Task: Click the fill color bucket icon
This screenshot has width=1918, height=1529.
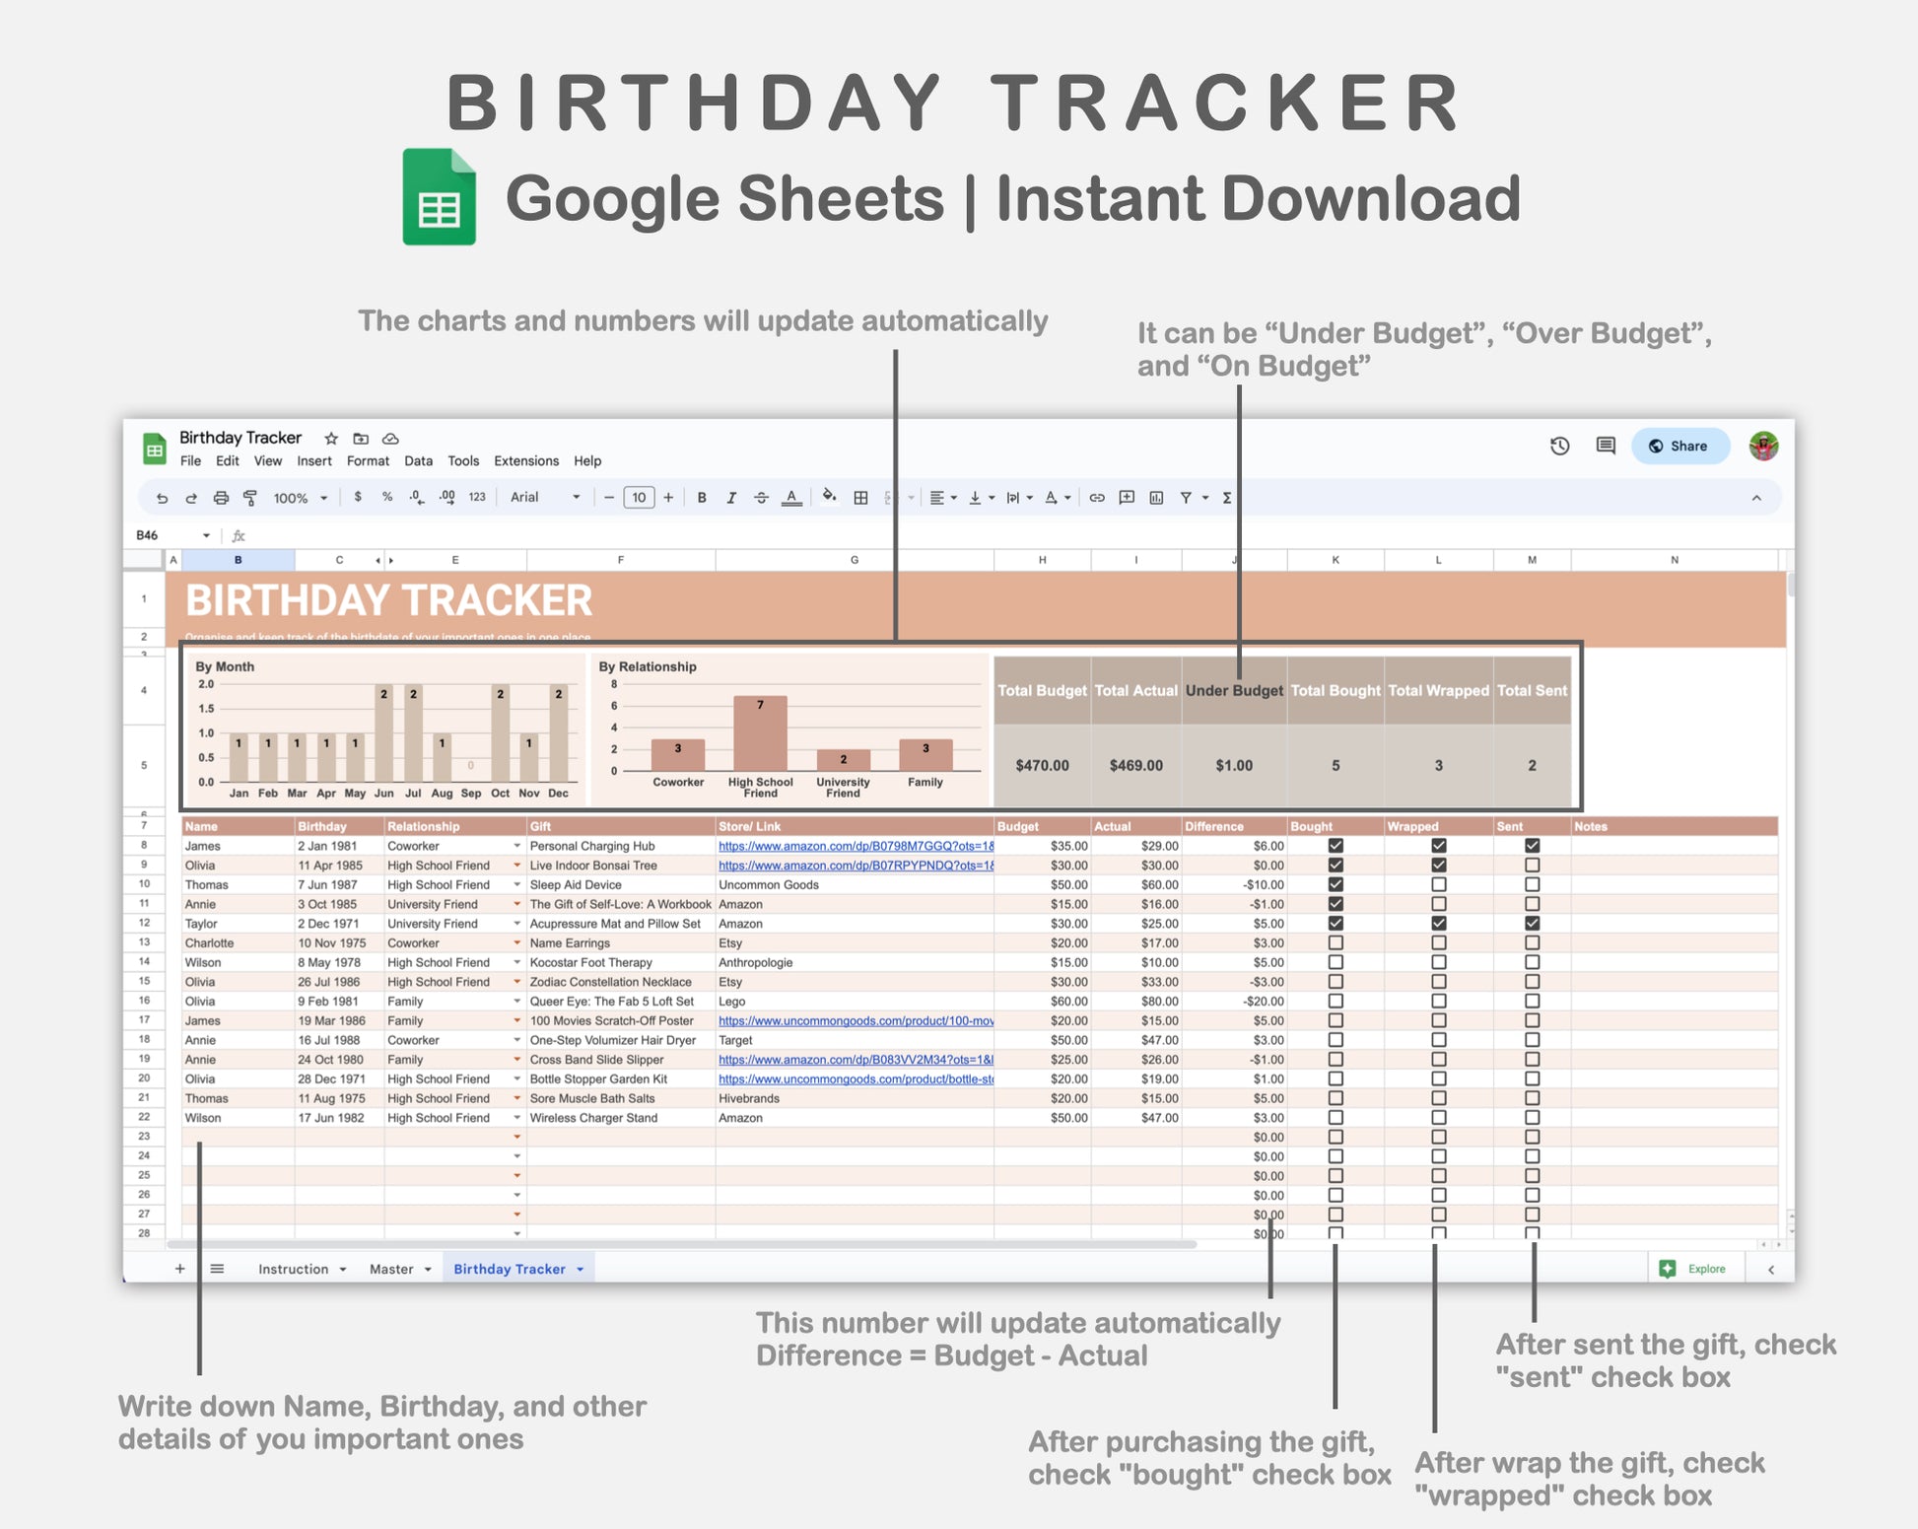Action: click(829, 496)
